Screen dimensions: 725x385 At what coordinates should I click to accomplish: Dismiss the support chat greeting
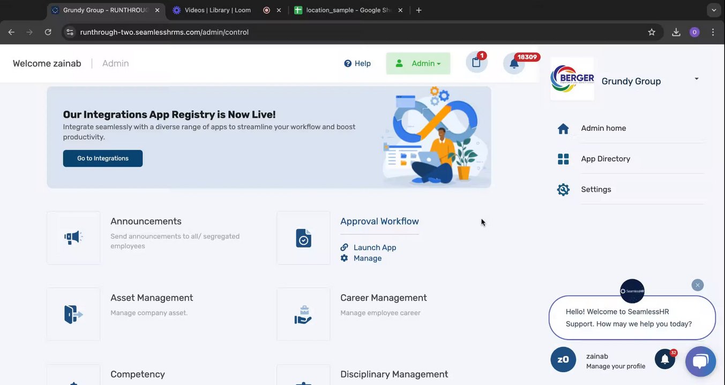pyautogui.click(x=697, y=285)
